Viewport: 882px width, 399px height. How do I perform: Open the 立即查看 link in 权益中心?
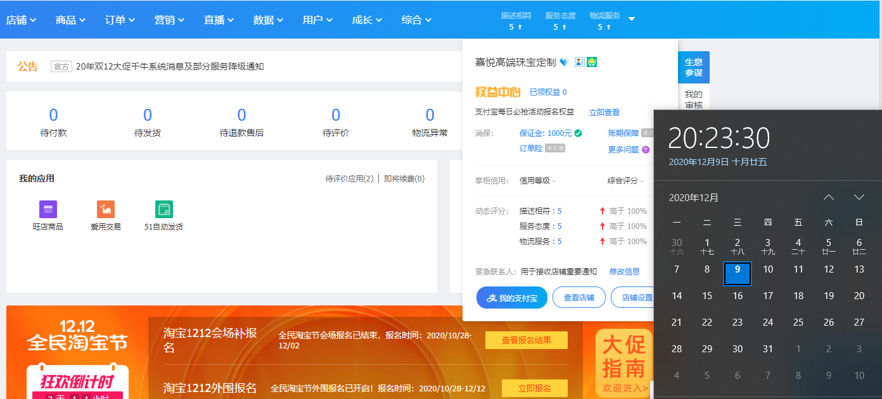[604, 112]
